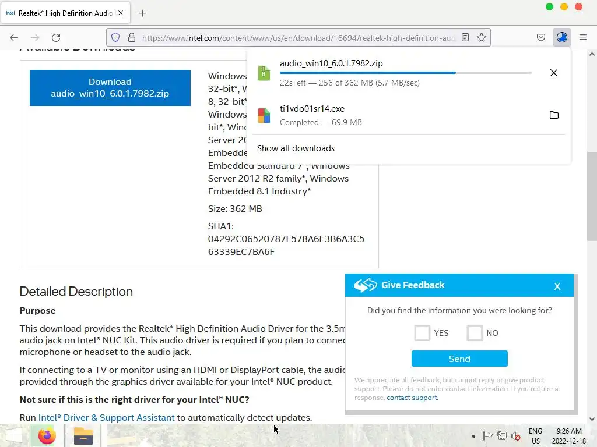Open File Explorer from taskbar
Image resolution: width=597 pixels, height=447 pixels.
(83, 435)
